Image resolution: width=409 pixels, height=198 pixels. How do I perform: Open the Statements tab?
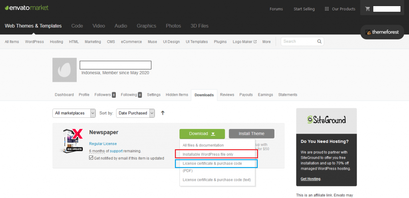pyautogui.click(x=288, y=95)
